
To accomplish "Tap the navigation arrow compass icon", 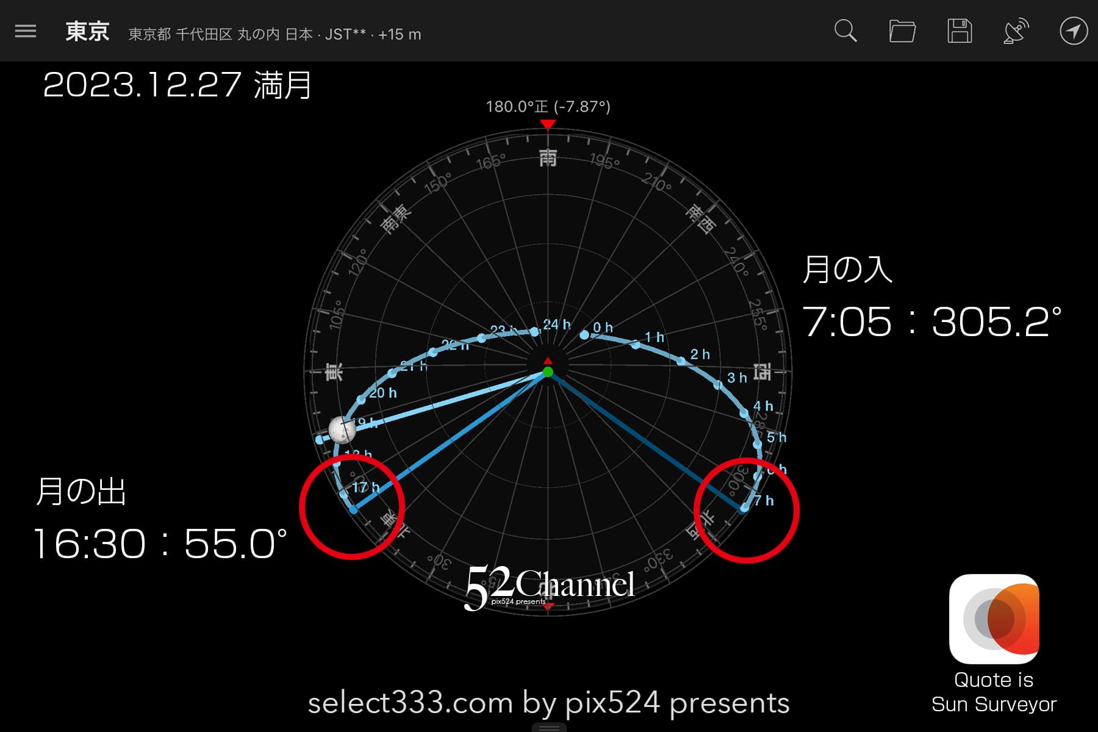I will click(1074, 31).
